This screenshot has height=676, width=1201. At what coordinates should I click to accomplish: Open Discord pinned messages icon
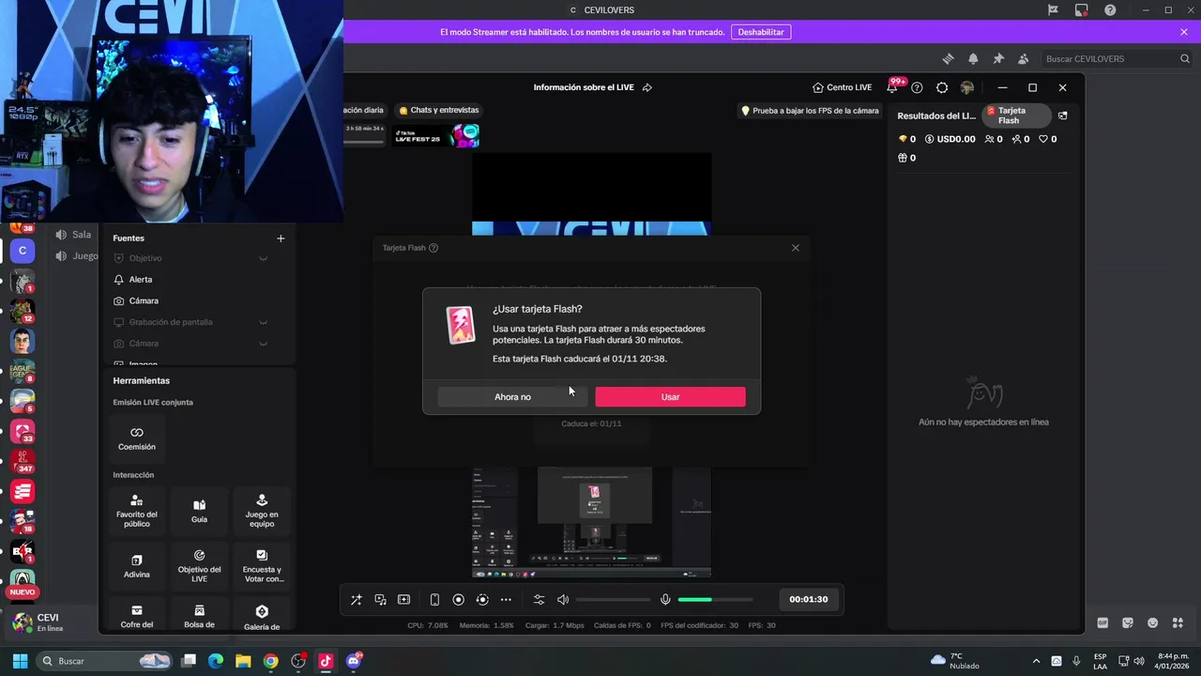tap(998, 58)
